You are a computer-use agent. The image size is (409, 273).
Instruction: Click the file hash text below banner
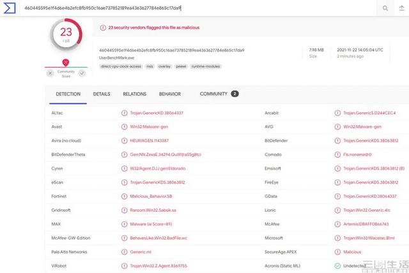click(172, 50)
